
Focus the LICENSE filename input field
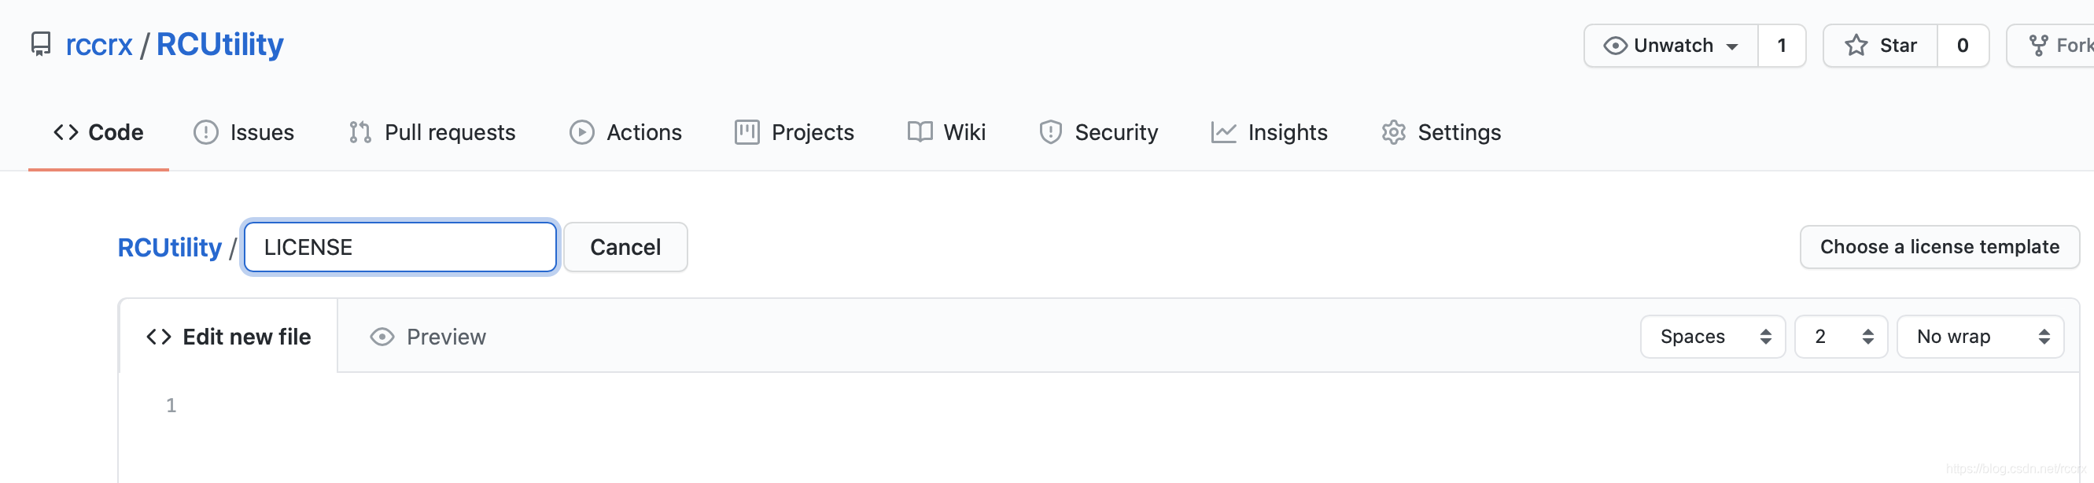[x=400, y=247]
